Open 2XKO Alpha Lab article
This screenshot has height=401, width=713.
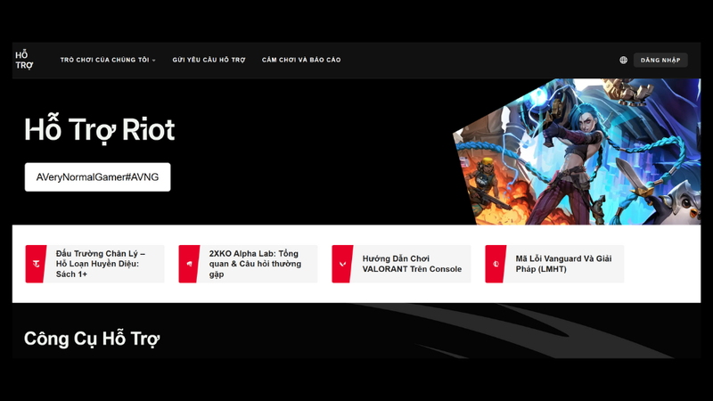(248, 264)
